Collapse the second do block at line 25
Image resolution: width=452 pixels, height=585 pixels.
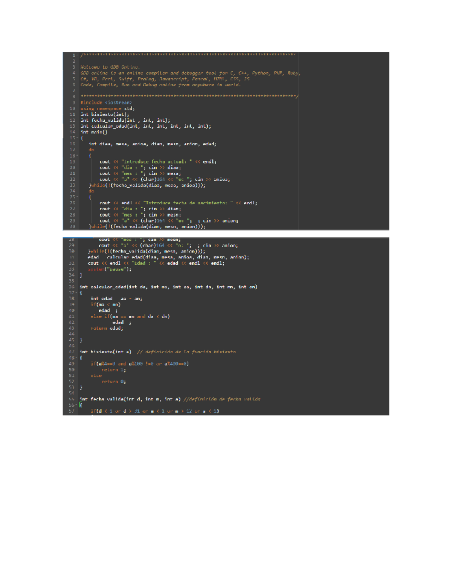[x=78, y=197]
